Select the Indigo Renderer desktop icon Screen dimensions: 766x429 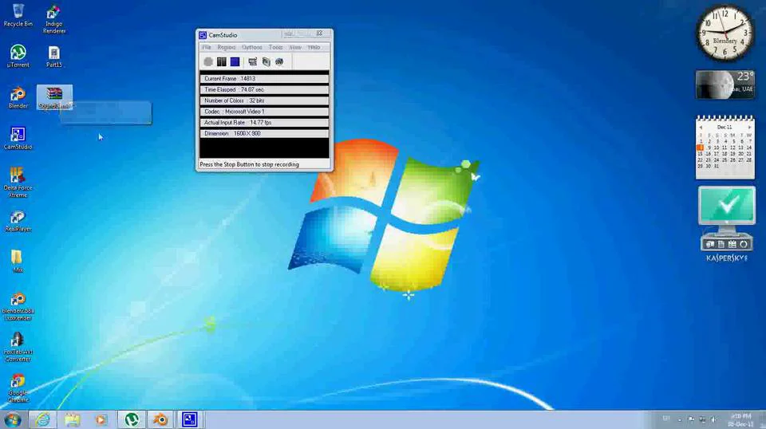[53, 18]
